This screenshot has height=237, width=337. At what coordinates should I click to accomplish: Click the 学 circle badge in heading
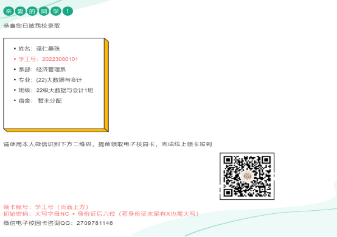click(56, 11)
